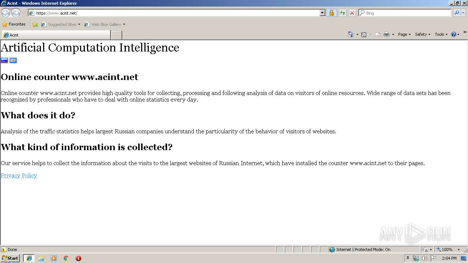Image resolution: width=468 pixels, height=263 pixels.
Task: Click the red Opera-style icon in the taskbar
Action: [x=78, y=258]
